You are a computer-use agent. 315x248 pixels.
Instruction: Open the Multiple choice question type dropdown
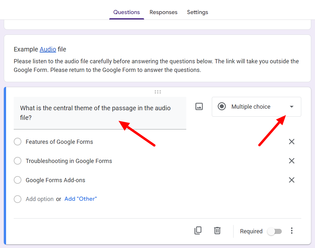click(x=256, y=107)
